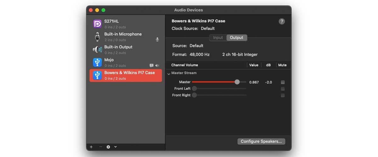378x157 pixels.
Task: Click the Source Default value text
Action: point(196,46)
